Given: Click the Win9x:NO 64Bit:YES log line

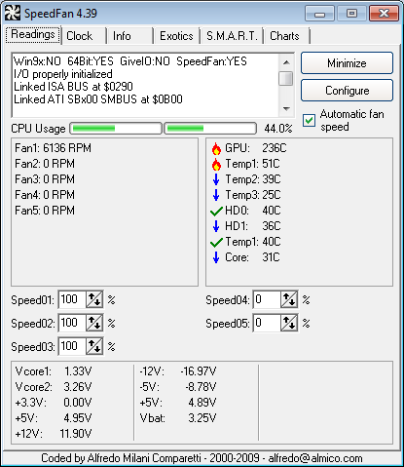Looking at the screenshot, I should point(130,61).
